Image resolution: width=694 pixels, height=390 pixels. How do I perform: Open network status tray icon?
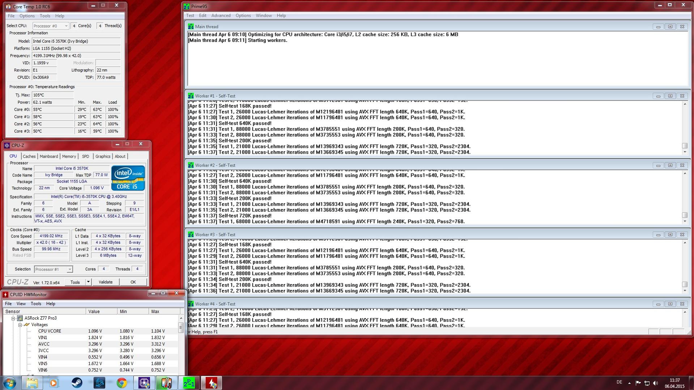click(x=647, y=383)
